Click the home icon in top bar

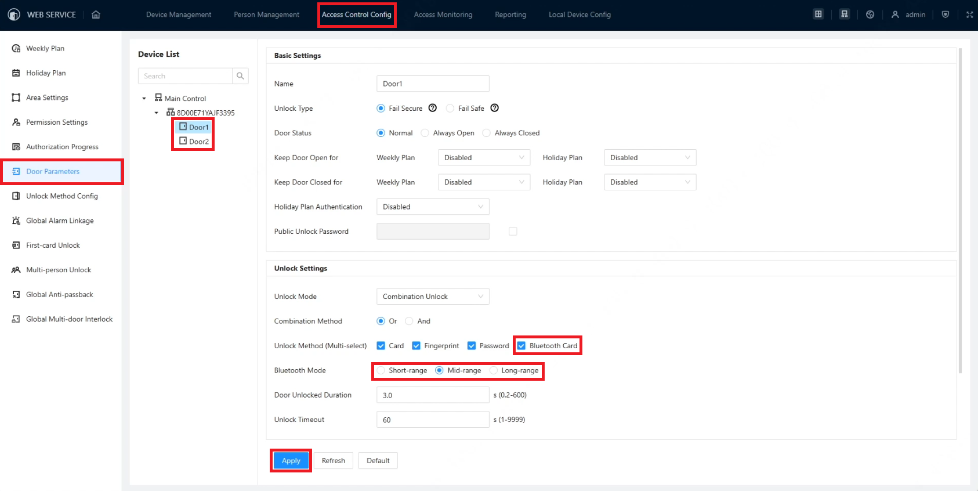(x=96, y=15)
